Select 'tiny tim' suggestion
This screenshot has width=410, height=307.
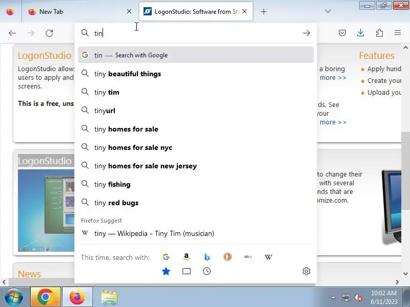pyautogui.click(x=196, y=92)
